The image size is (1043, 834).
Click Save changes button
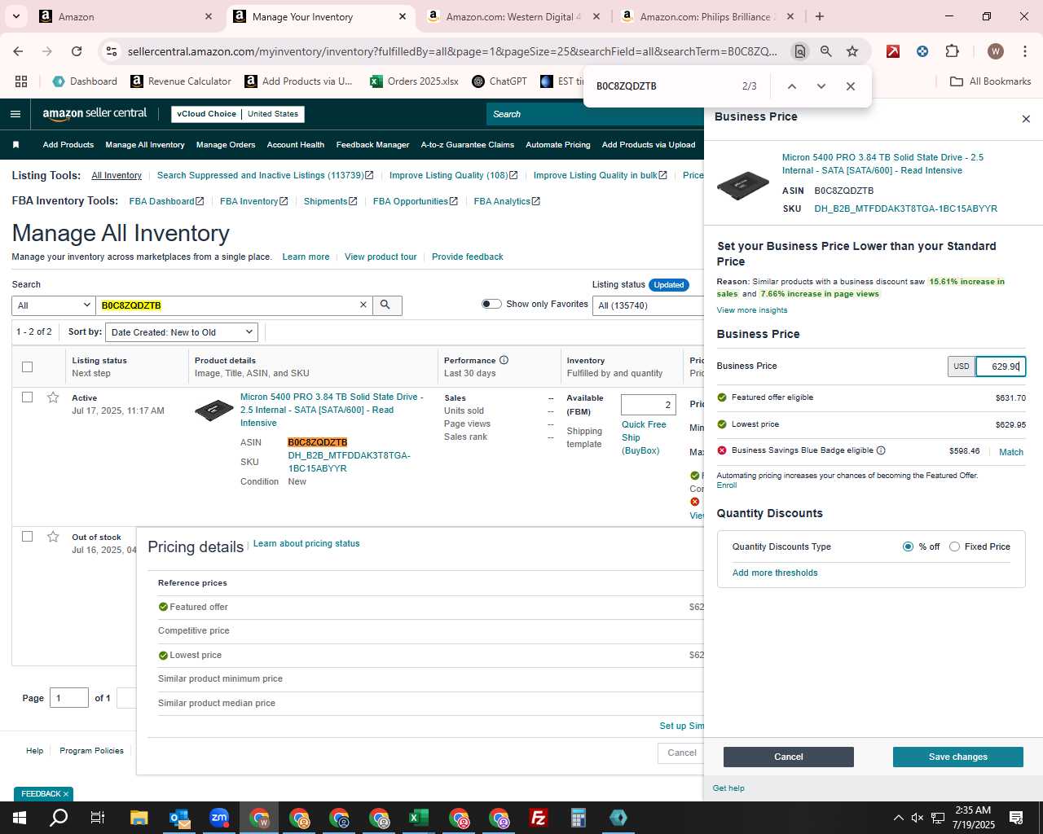958,757
